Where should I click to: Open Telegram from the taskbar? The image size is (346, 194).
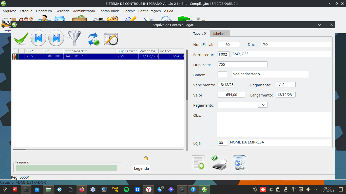(x=160, y=189)
